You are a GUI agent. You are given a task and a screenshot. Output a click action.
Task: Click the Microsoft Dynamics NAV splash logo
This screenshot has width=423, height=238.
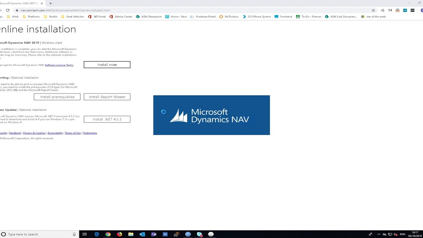(x=211, y=115)
